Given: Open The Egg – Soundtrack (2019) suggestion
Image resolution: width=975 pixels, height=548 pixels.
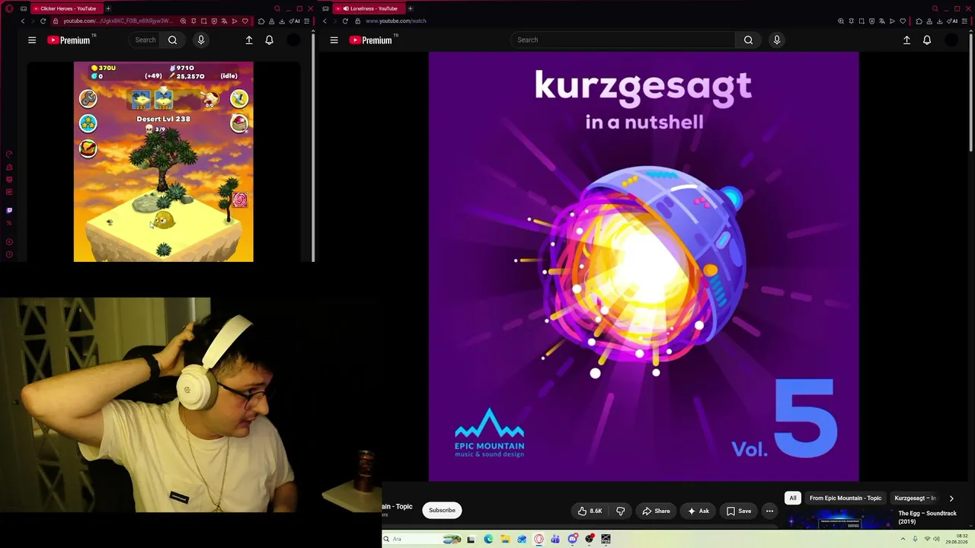Looking at the screenshot, I should click(x=927, y=518).
